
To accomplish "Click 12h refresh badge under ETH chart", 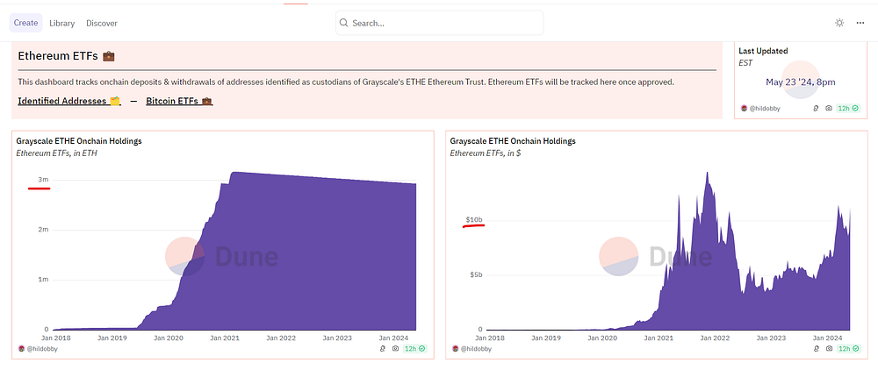I will pyautogui.click(x=414, y=349).
